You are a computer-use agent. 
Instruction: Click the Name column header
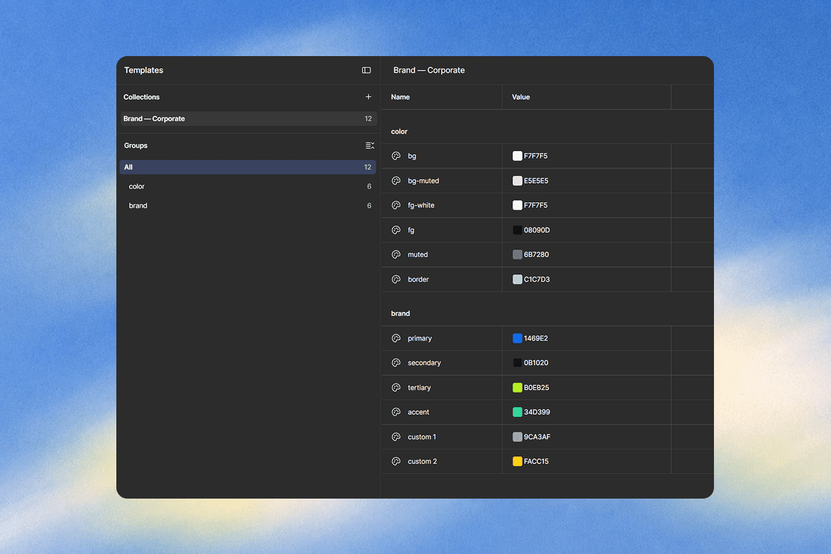click(x=400, y=97)
